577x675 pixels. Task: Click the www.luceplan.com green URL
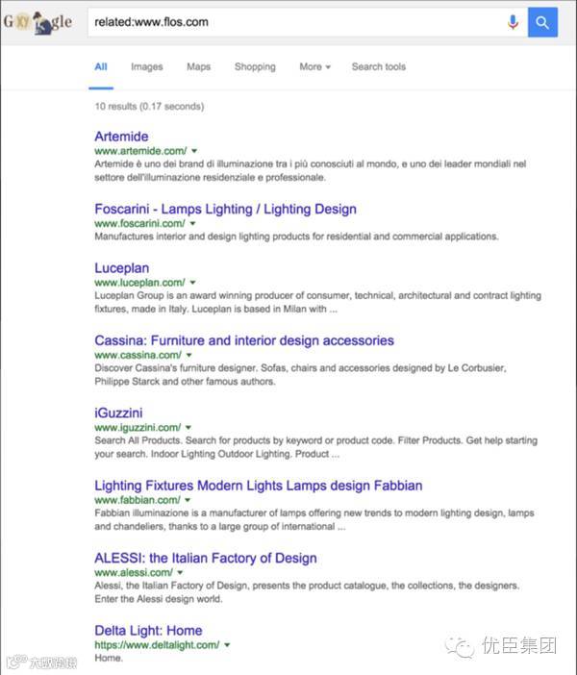[x=140, y=283]
